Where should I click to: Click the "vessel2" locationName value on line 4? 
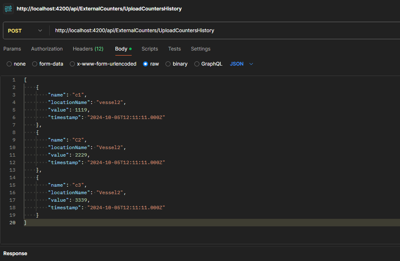[x=110, y=102]
